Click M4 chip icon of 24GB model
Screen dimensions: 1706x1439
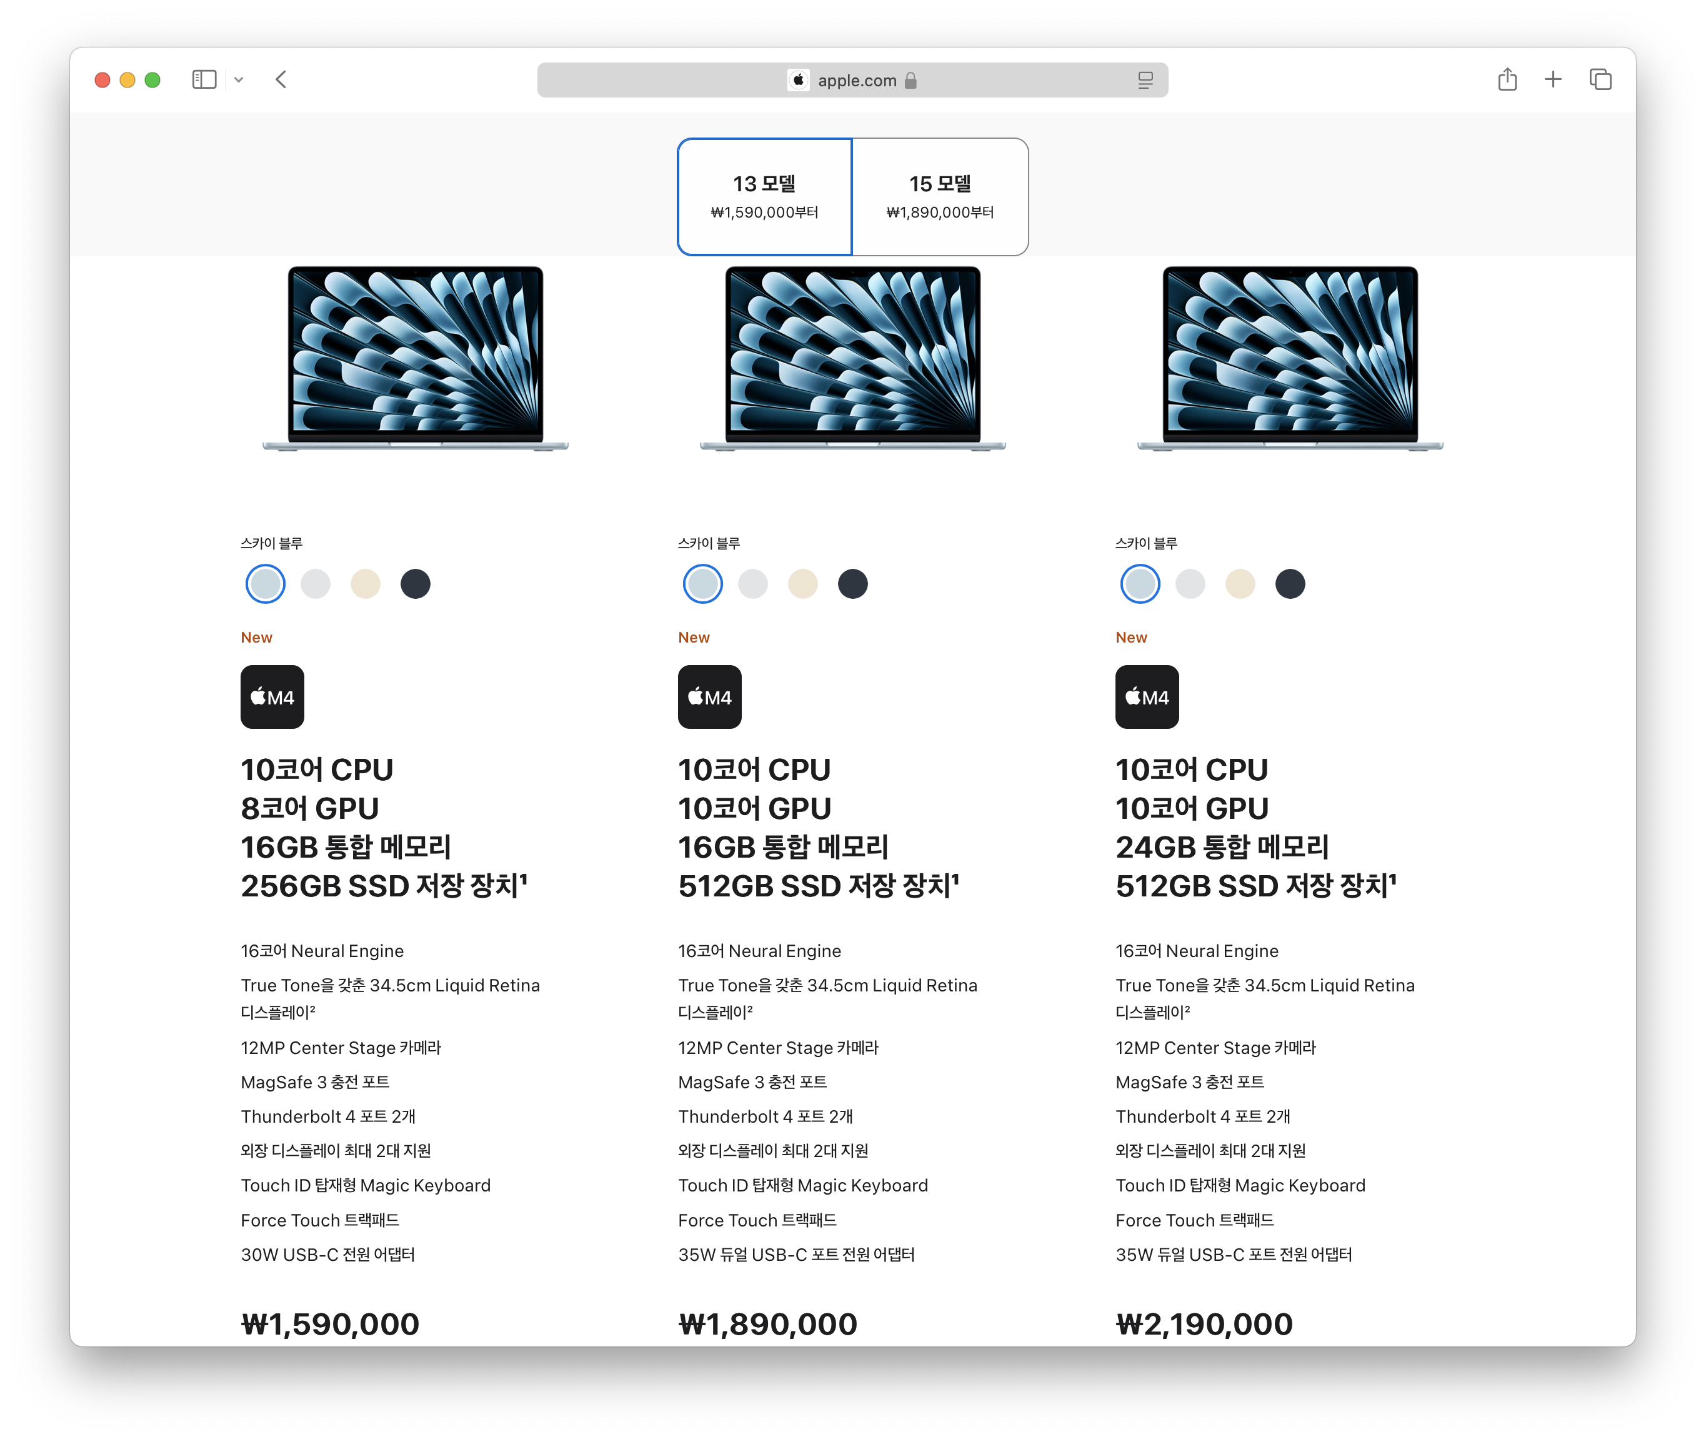(x=1147, y=696)
